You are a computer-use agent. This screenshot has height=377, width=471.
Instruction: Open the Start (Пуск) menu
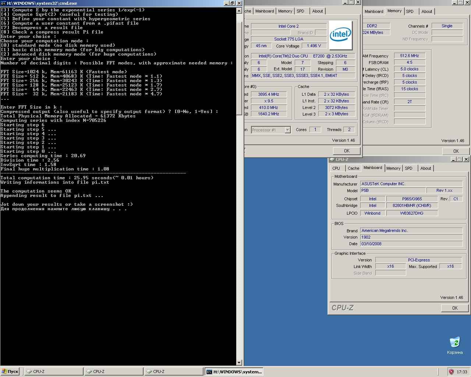pos(10,371)
